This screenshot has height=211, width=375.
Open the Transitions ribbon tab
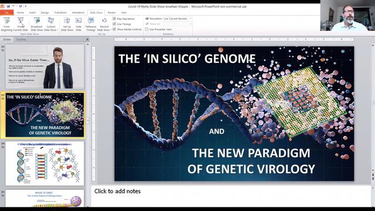pos(60,12)
